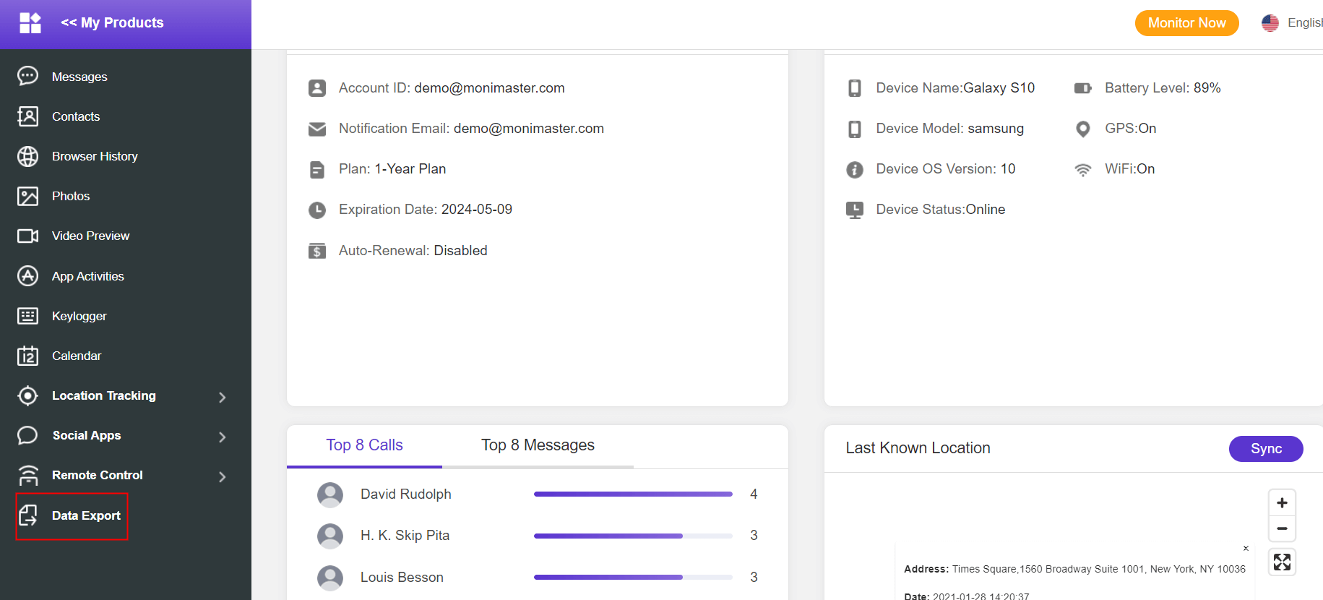Click the Device Model phone icon
Viewport: 1323px width, 600px height.
[855, 129]
